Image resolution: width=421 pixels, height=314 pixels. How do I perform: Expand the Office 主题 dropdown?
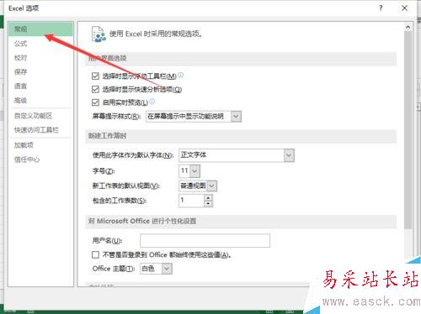tap(167, 269)
